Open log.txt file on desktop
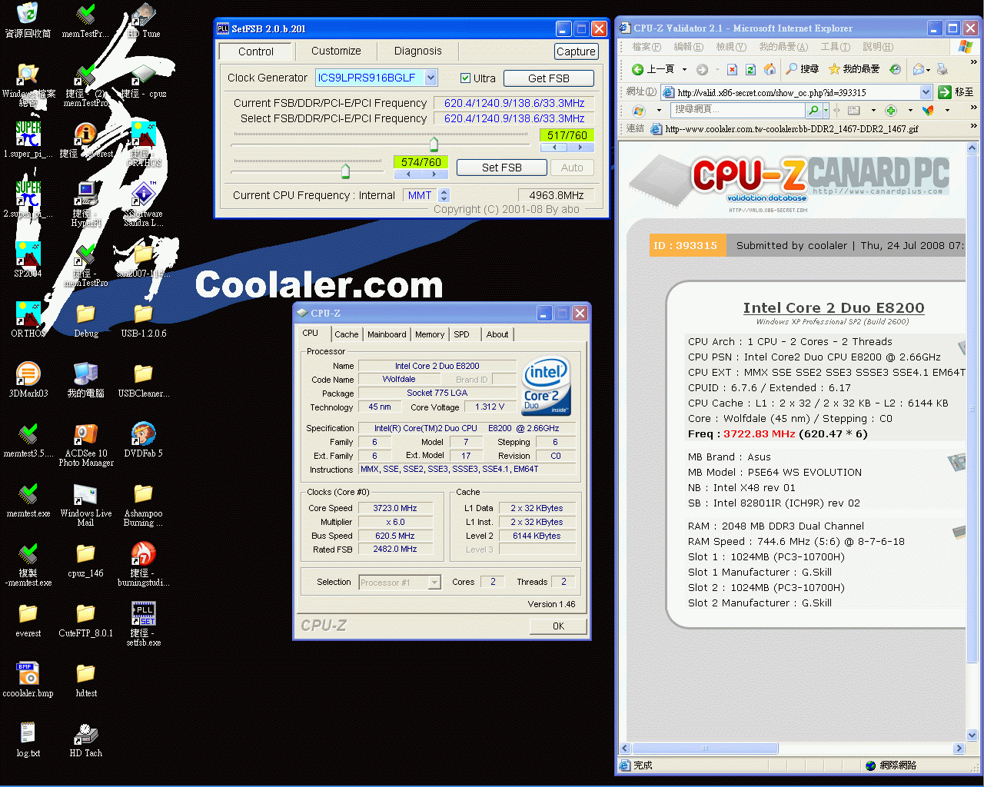 (x=28, y=733)
